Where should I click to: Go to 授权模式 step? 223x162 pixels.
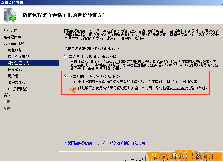[15, 69]
